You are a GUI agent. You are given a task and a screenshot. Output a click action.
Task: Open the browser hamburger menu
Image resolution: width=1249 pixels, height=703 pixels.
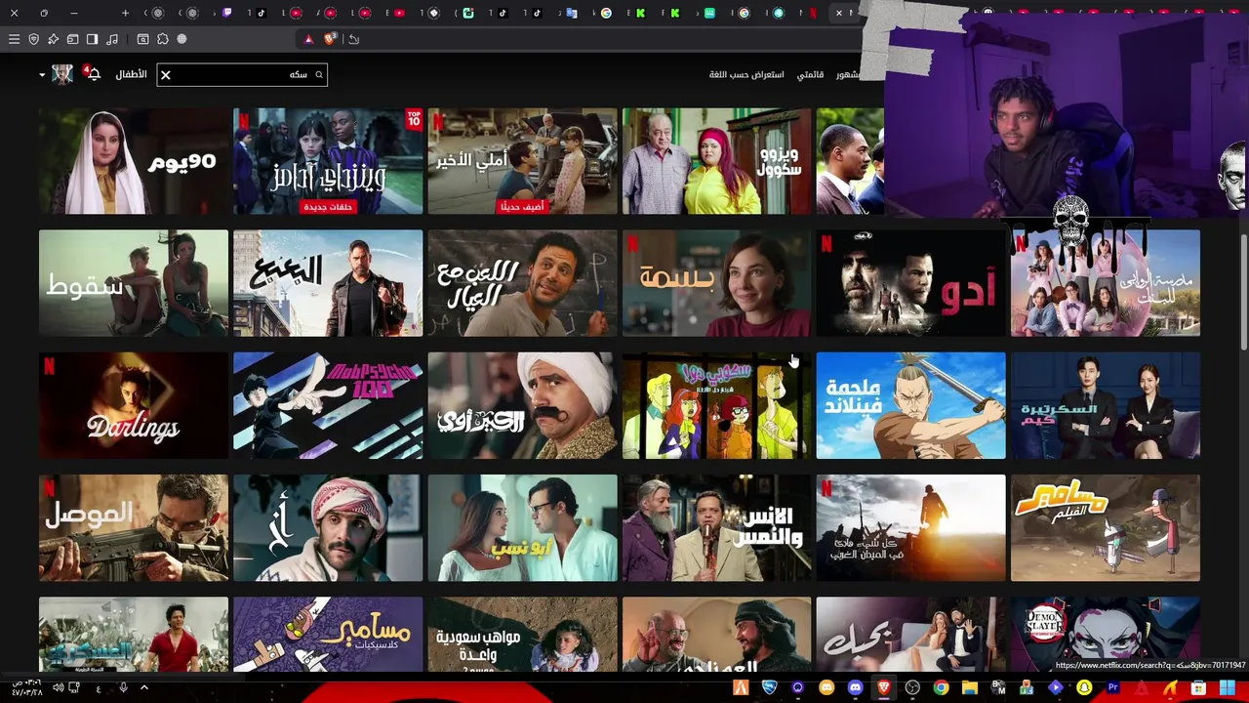14,39
